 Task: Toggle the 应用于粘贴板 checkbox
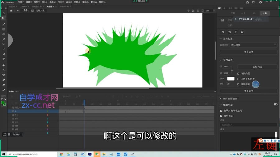point(238,79)
